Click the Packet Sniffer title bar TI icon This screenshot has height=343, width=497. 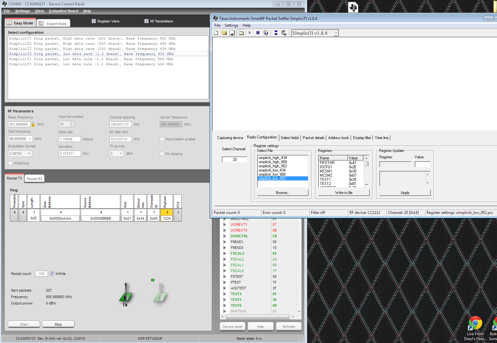(x=215, y=18)
